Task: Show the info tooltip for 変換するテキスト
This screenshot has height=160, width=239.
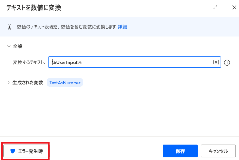Action: tap(227, 62)
